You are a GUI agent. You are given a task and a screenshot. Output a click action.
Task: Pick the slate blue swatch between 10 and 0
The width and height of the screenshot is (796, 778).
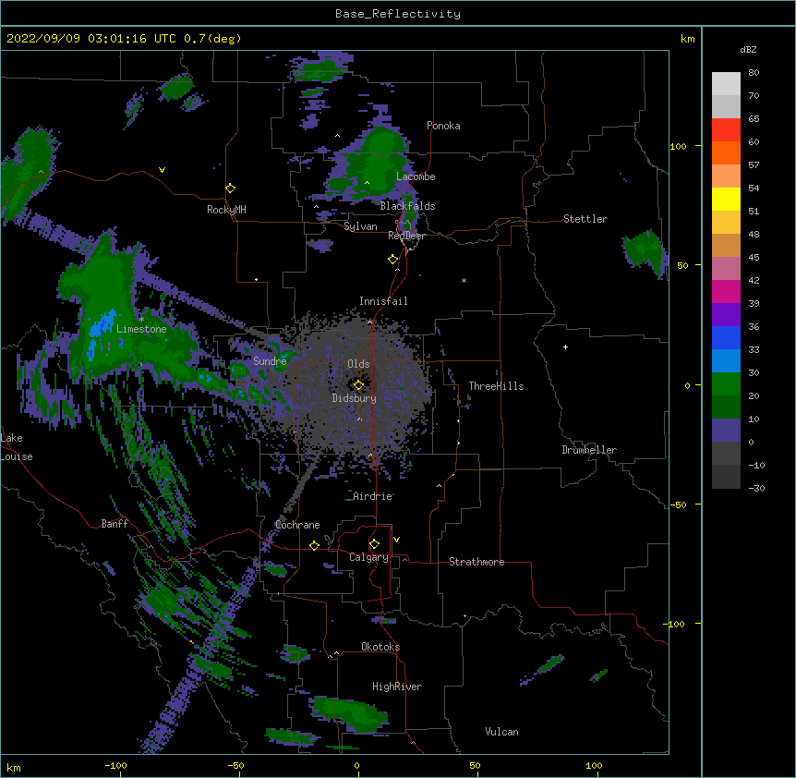click(726, 431)
